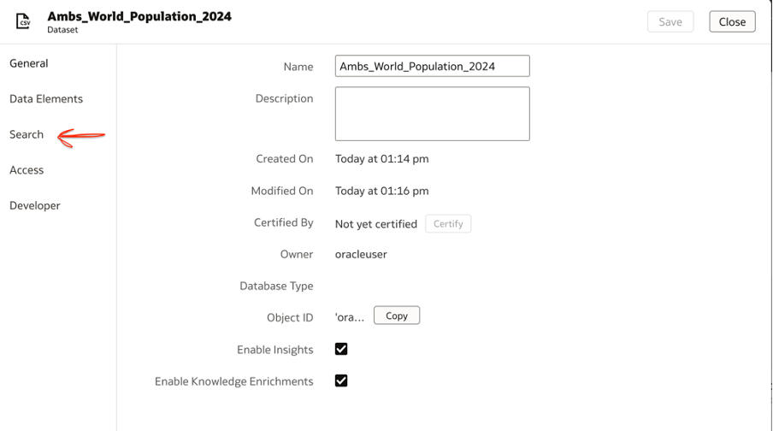Go to the Access tab
This screenshot has width=773, height=431.
[27, 169]
